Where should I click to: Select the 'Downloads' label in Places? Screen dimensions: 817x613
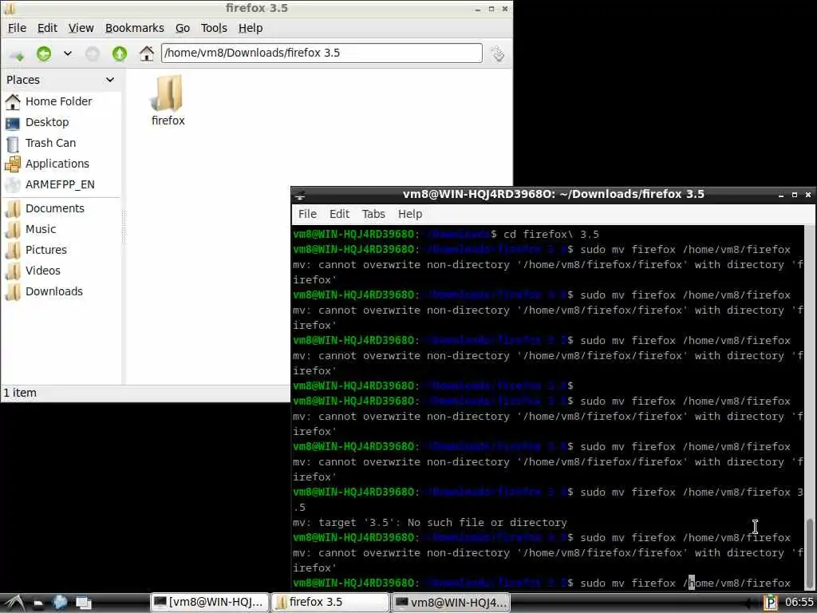[x=54, y=291]
